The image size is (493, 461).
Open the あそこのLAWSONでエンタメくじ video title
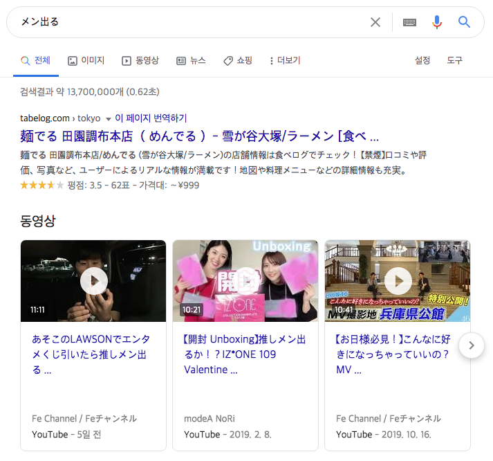pos(91,354)
